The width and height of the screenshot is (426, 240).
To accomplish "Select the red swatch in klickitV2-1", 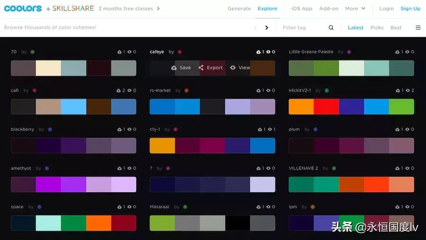I will 326,107.
